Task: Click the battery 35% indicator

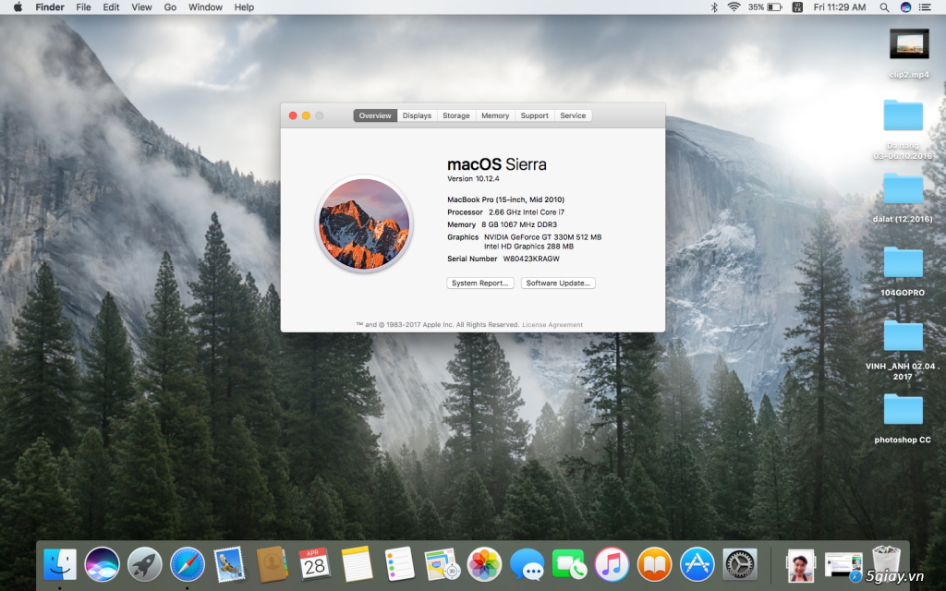Action: click(x=765, y=7)
